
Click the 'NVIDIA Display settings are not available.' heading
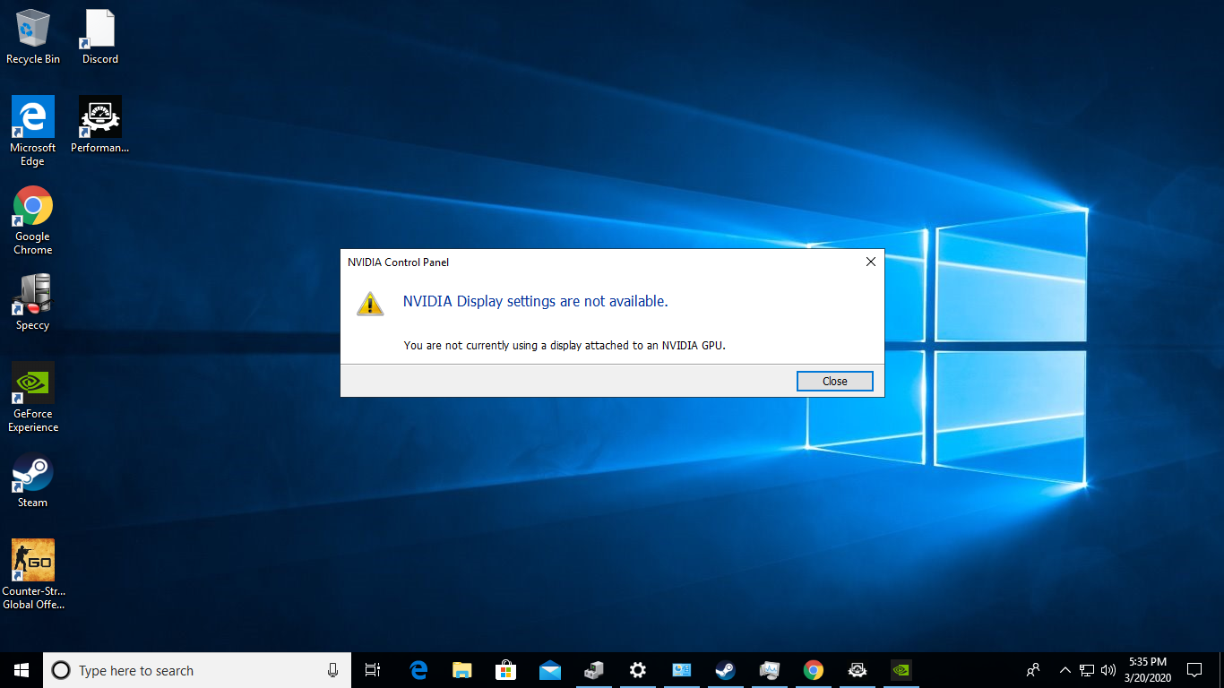click(536, 302)
